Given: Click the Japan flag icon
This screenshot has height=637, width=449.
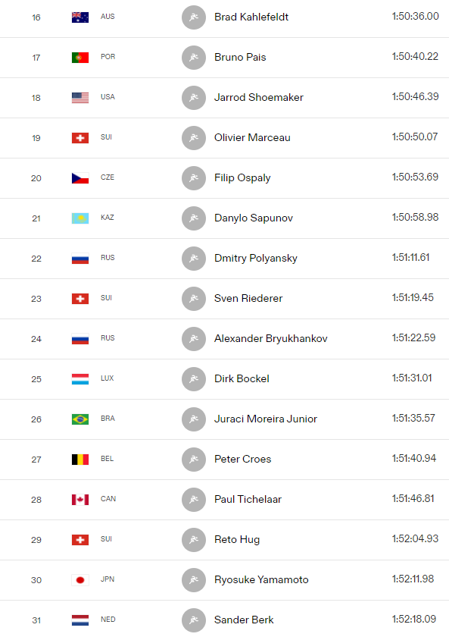Looking at the screenshot, I should (80, 579).
